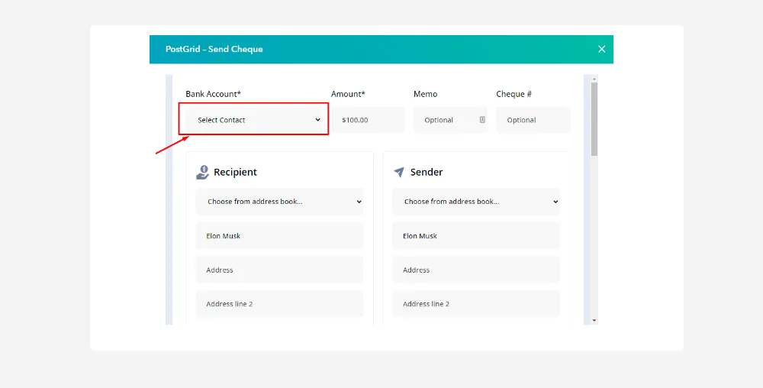Focus the Sender Address field
The image size is (763, 388).
point(476,270)
